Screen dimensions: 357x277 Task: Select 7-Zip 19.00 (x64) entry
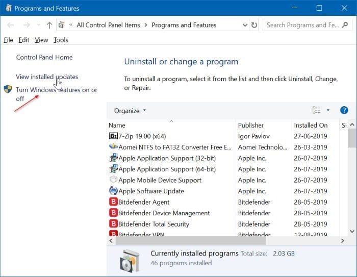pyautogui.click(x=142, y=136)
